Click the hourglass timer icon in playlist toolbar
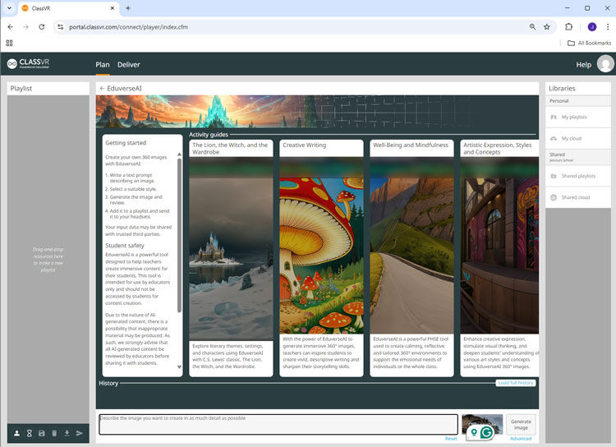 pyautogui.click(x=29, y=433)
